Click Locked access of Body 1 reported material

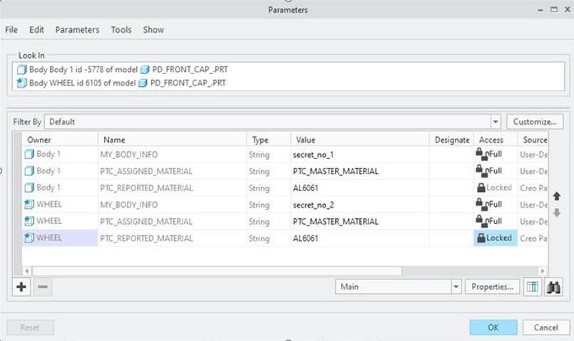tap(496, 188)
